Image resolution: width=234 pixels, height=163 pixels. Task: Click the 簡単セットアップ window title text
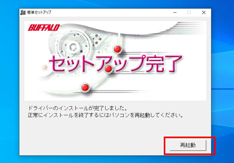click(x=39, y=12)
